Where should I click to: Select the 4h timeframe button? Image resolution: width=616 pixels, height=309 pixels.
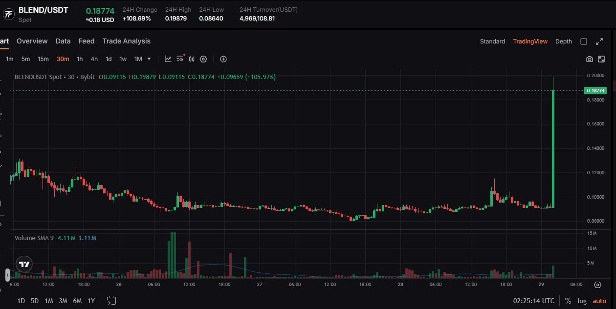[94, 59]
